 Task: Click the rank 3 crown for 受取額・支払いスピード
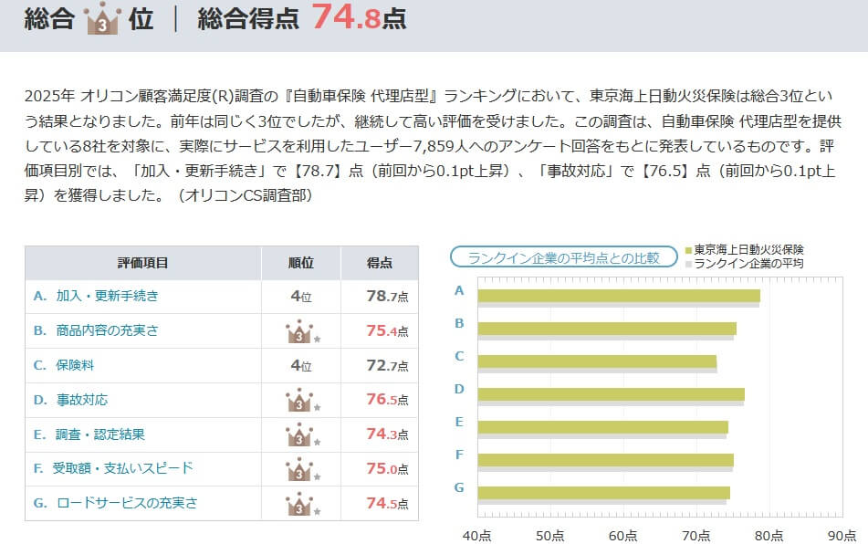(300, 469)
